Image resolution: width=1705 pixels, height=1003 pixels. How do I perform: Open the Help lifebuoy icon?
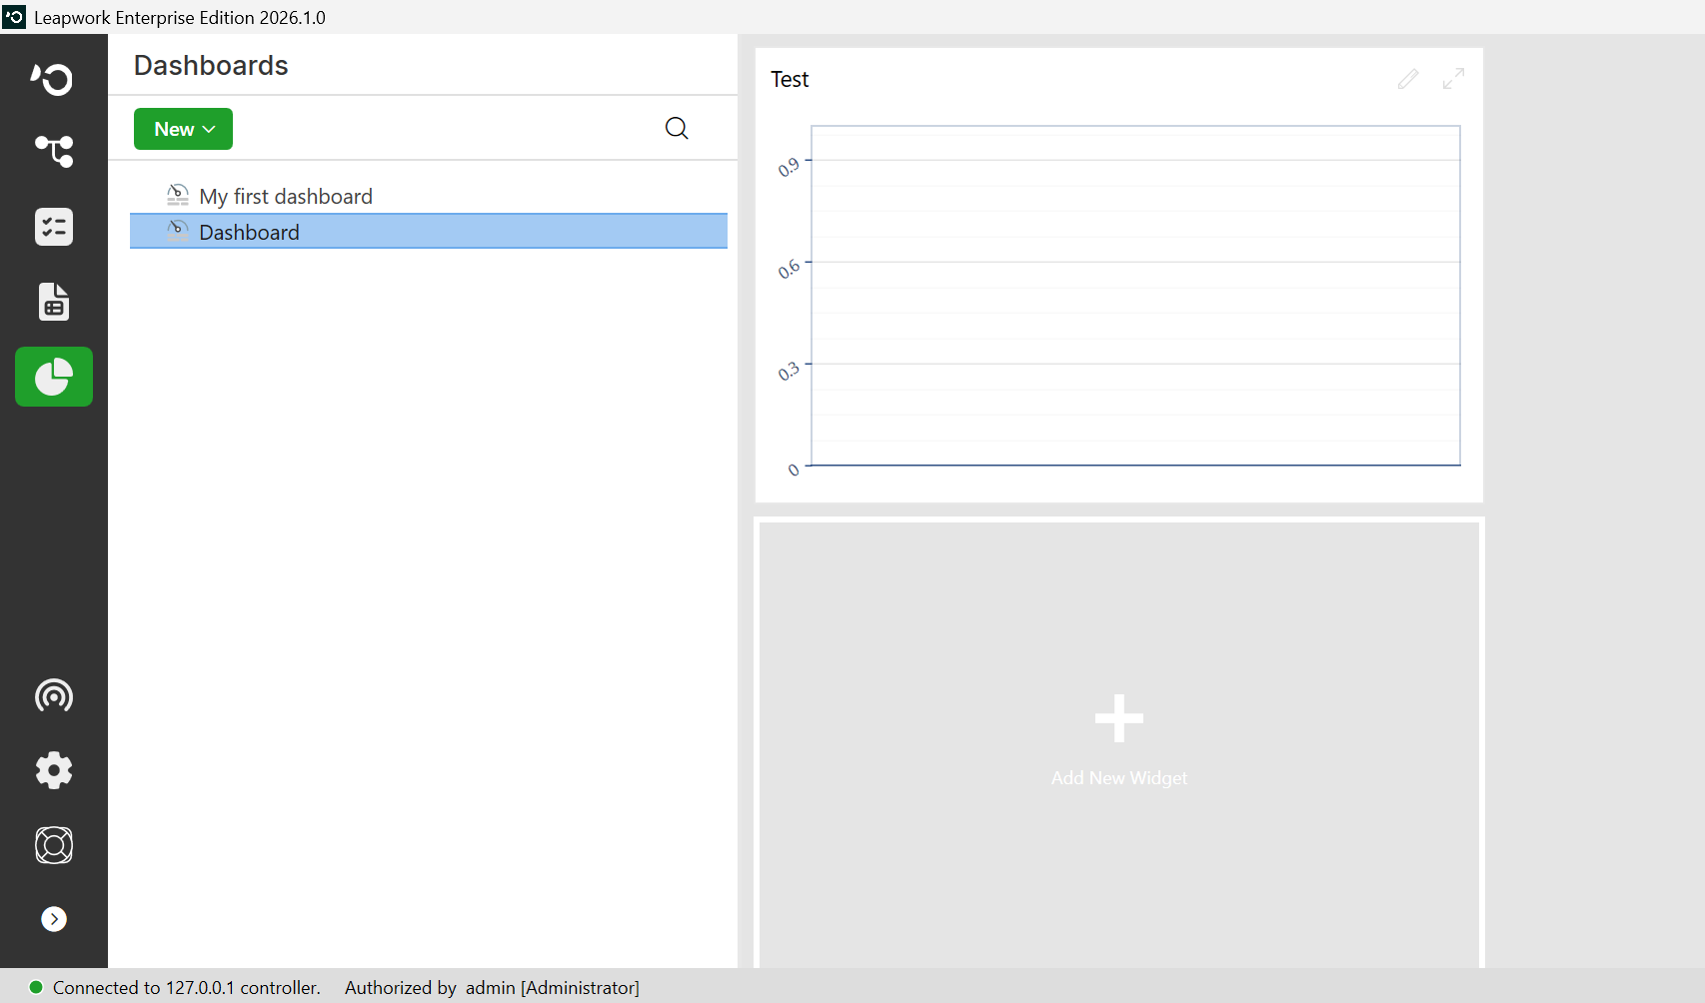(x=54, y=845)
